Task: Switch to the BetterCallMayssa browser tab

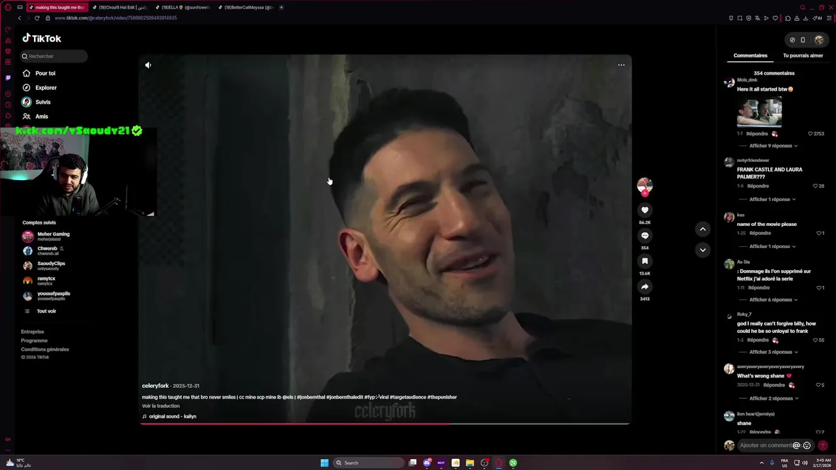Action: (x=244, y=7)
